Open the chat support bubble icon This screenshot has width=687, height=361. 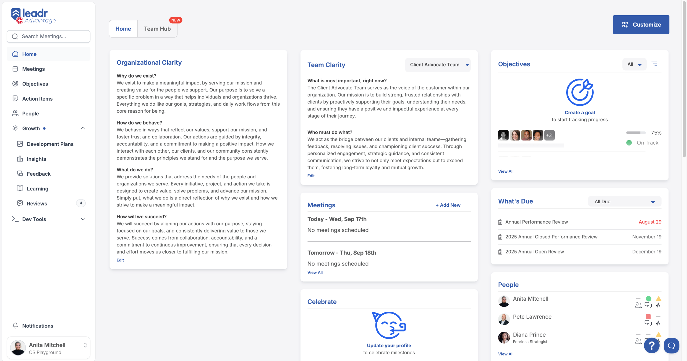(x=671, y=346)
